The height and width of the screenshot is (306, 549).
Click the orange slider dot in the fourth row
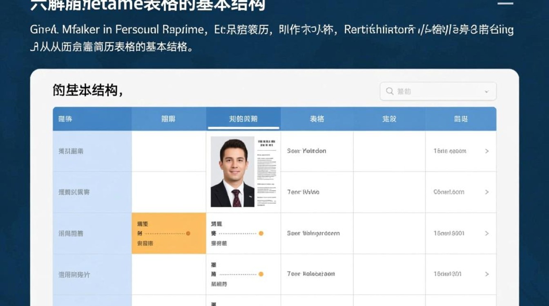(x=261, y=274)
